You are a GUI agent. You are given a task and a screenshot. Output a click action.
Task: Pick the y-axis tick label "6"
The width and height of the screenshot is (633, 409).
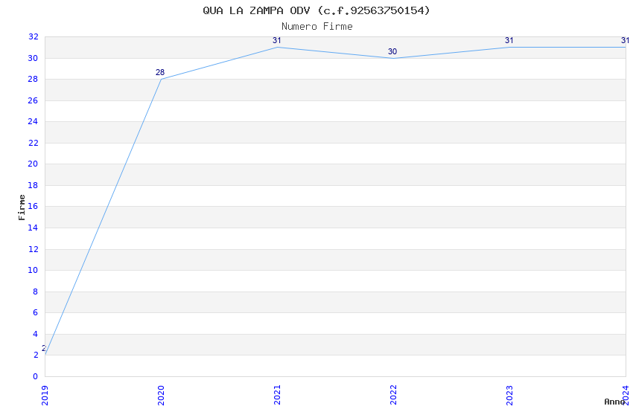[x=36, y=312]
